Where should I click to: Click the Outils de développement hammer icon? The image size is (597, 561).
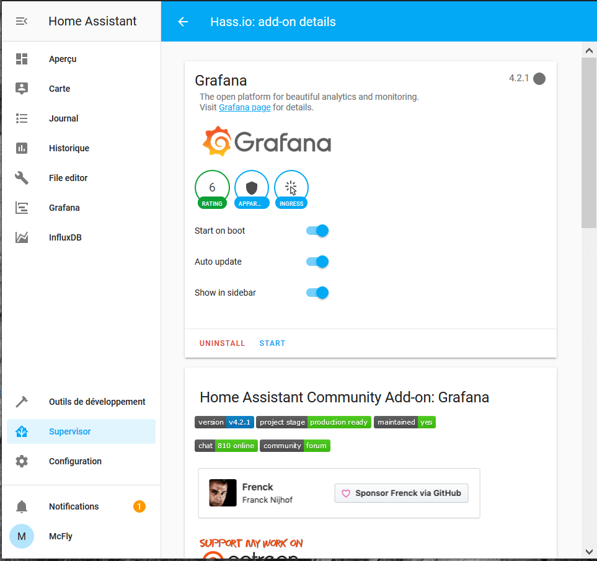(x=22, y=402)
